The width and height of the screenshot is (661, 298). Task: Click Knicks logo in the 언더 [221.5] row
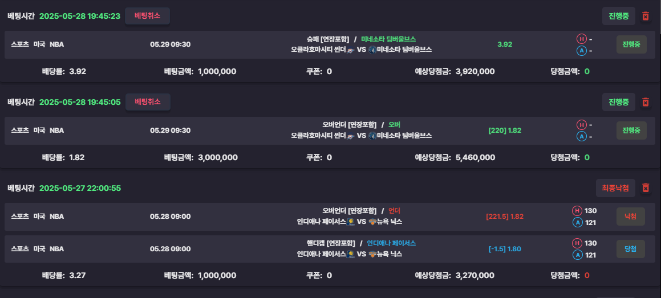(x=372, y=222)
